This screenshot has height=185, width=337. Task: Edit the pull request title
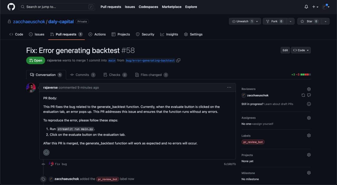[285, 50]
